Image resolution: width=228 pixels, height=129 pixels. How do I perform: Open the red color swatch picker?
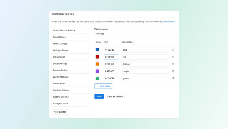pos(97,57)
